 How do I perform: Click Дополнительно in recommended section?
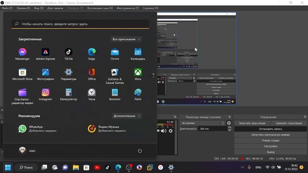[x=127, y=116]
